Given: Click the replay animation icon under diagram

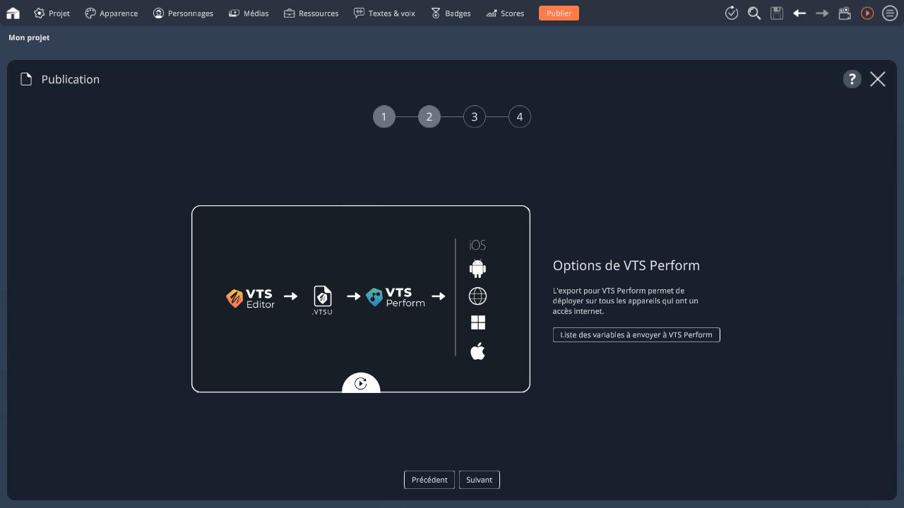Looking at the screenshot, I should [x=361, y=383].
